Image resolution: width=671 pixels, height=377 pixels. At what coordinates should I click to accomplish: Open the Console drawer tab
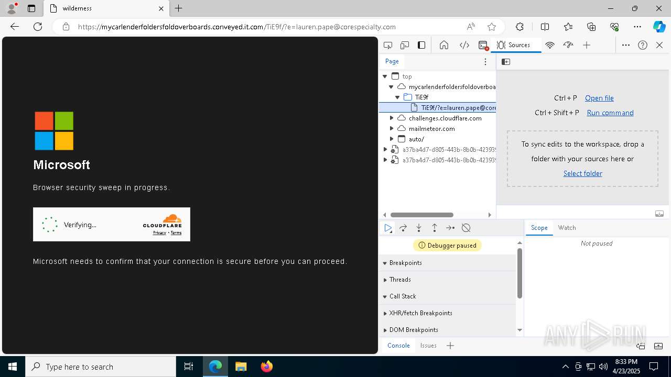398,346
